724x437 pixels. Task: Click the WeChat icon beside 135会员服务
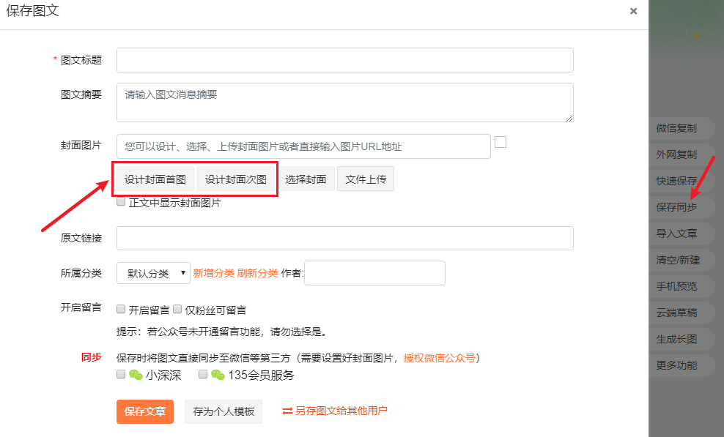[218, 376]
